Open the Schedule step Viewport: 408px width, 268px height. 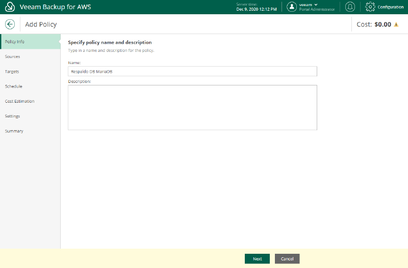tap(30, 86)
